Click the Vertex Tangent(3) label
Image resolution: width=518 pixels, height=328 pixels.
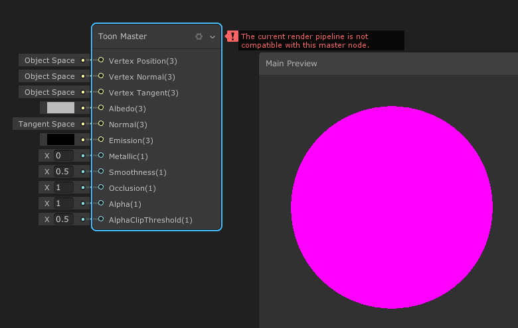click(x=143, y=93)
